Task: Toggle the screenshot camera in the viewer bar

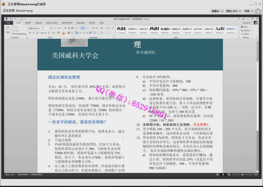Action: coord(258,11)
